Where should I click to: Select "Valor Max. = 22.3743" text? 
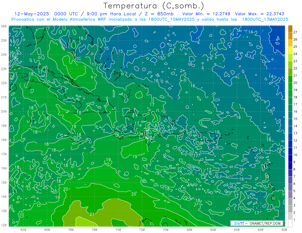(x=259, y=14)
